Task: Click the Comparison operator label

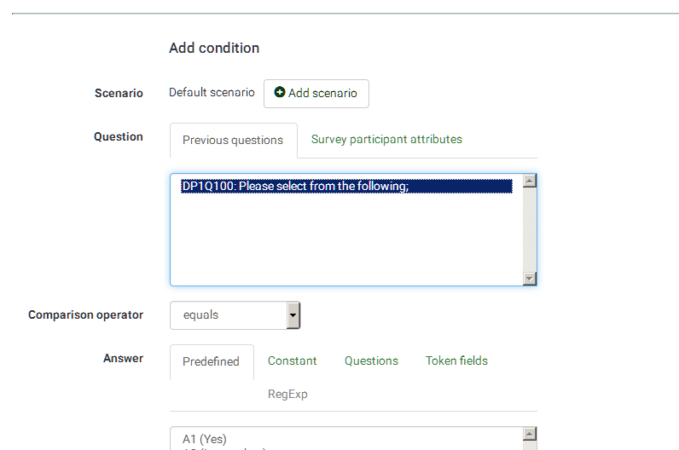Action: [85, 315]
